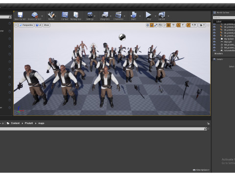
Task: Click the sky sphere actor icon in viewport
Action: coord(122,37)
